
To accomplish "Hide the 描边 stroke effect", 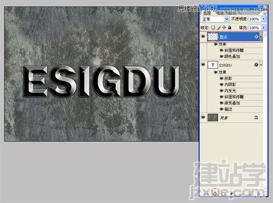I will (x=222, y=109).
